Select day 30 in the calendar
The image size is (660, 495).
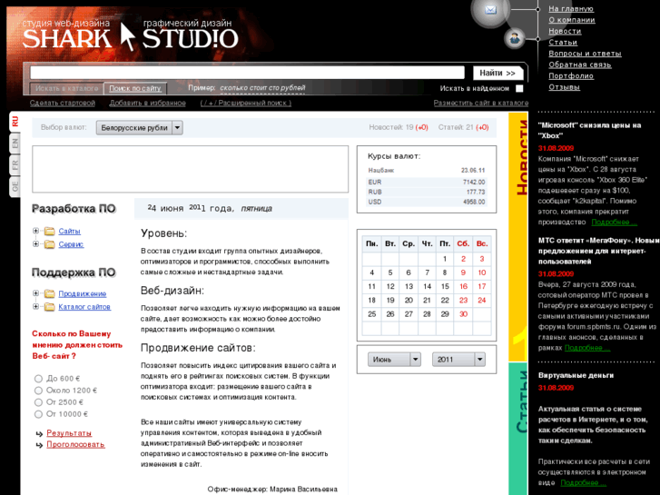click(463, 314)
